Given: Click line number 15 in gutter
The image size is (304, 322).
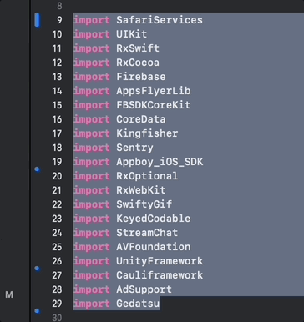Looking at the screenshot, I should (57, 105).
